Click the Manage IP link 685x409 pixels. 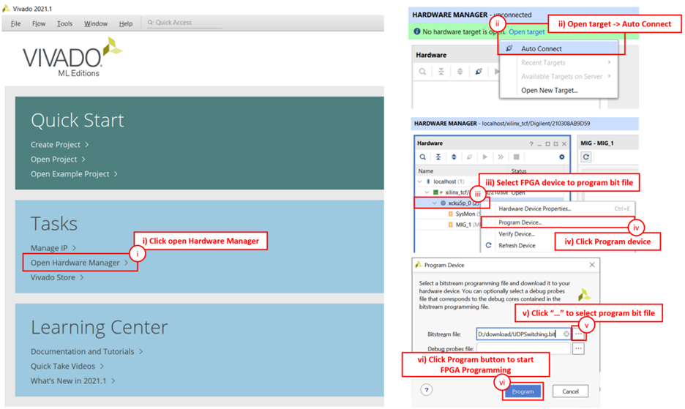[53, 248]
